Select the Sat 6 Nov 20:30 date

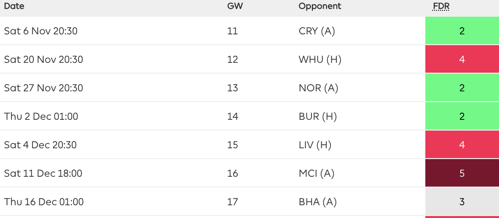coord(41,31)
